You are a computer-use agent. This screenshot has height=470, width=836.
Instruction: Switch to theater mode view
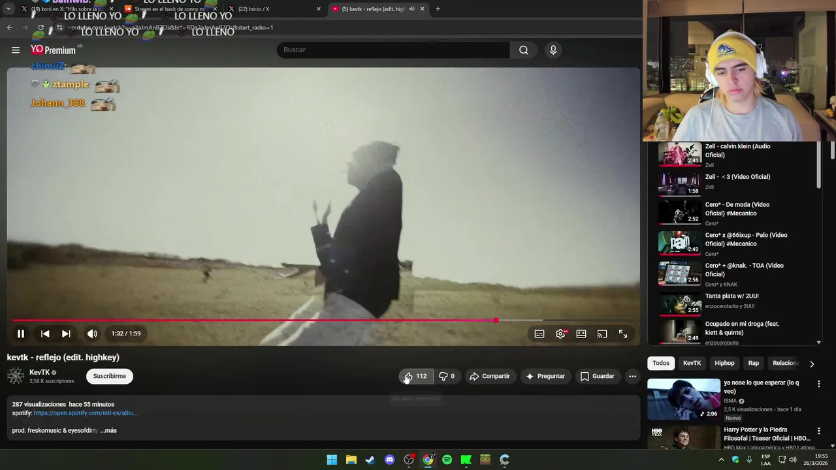(581, 334)
